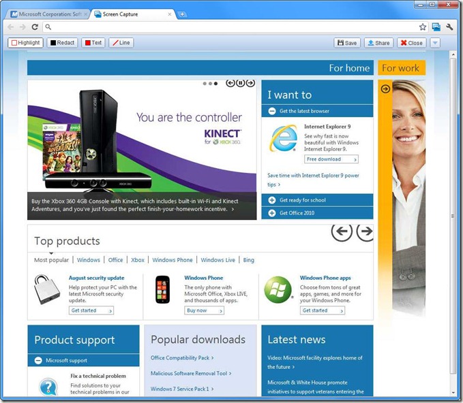Go to next banner slide arrow
This screenshot has width=463, height=403.
coord(250,83)
